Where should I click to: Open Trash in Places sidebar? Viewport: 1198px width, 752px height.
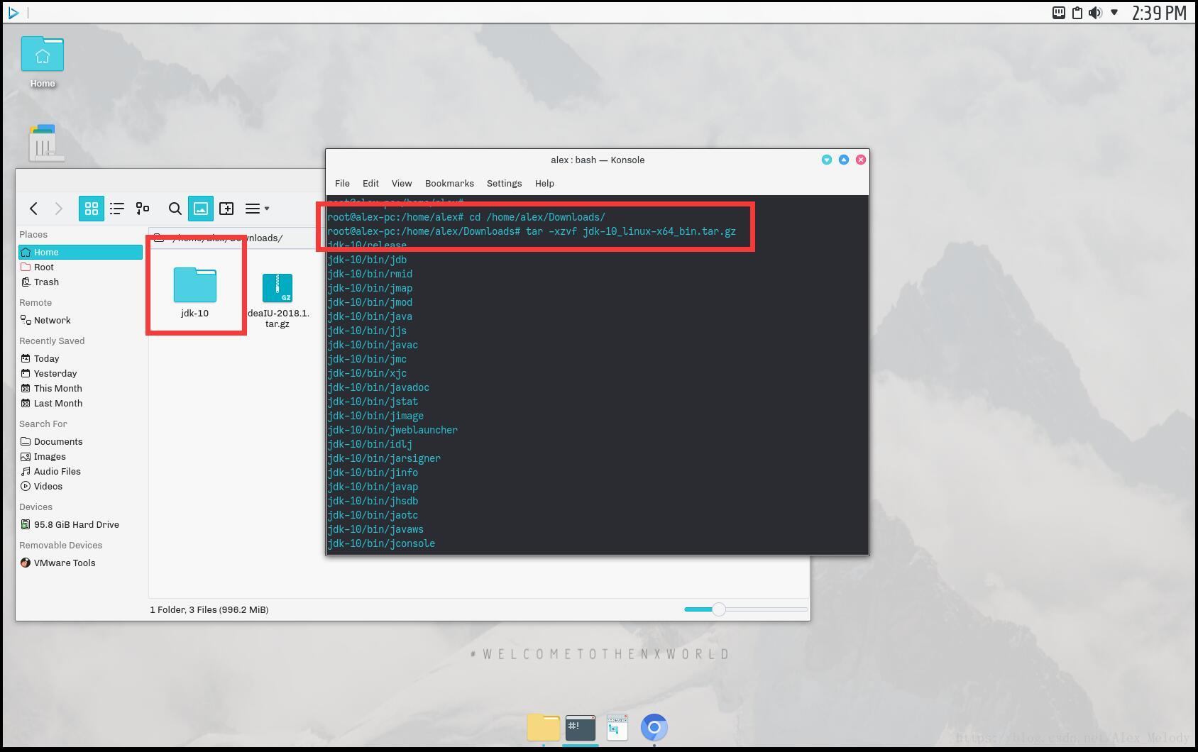pyautogui.click(x=80, y=282)
